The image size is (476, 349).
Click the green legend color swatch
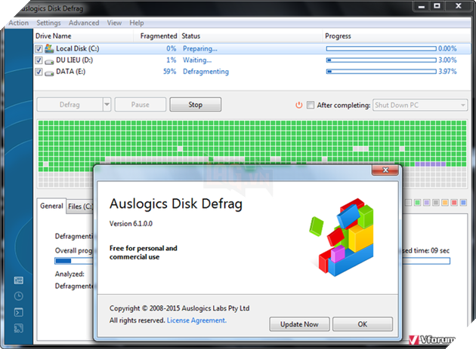point(418,202)
